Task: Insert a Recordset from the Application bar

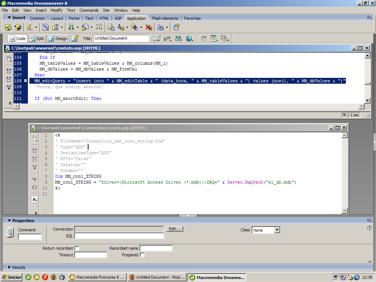Action: (8, 27)
